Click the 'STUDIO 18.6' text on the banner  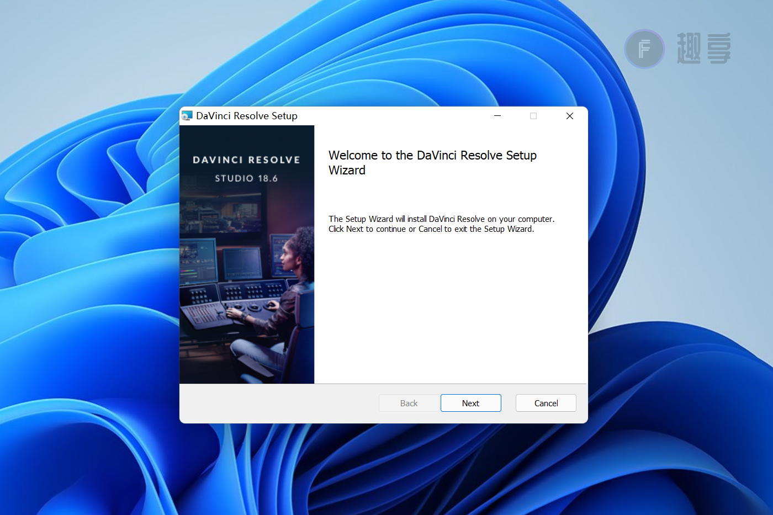coord(246,178)
